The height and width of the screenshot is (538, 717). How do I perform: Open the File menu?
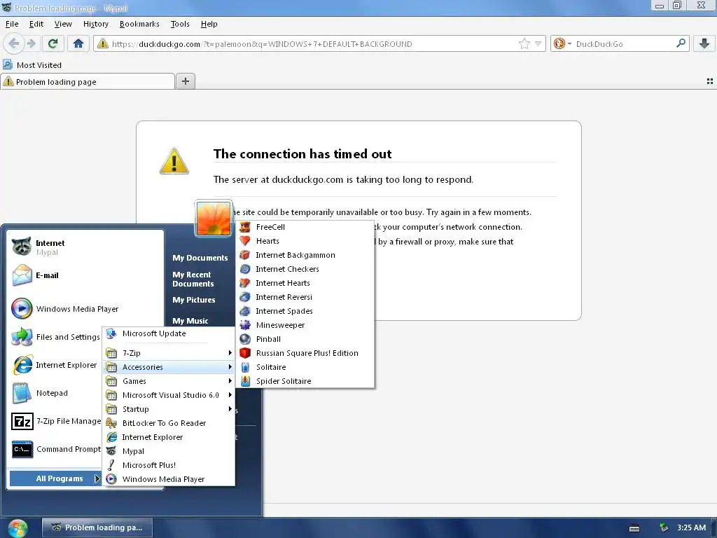(12, 24)
